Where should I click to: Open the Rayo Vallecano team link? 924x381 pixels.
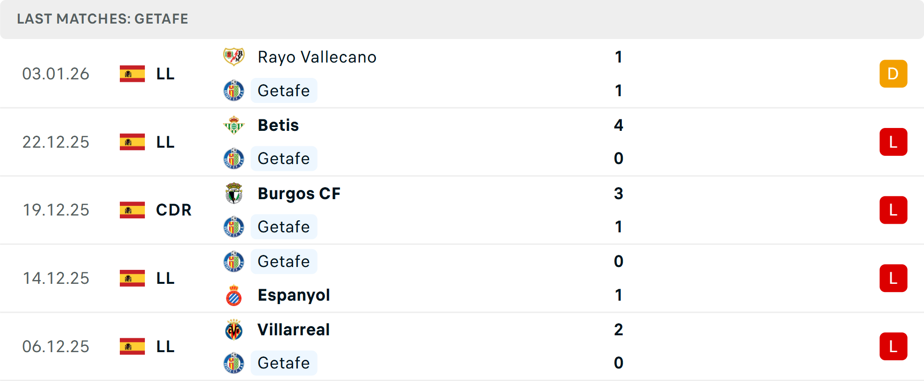[x=317, y=57]
